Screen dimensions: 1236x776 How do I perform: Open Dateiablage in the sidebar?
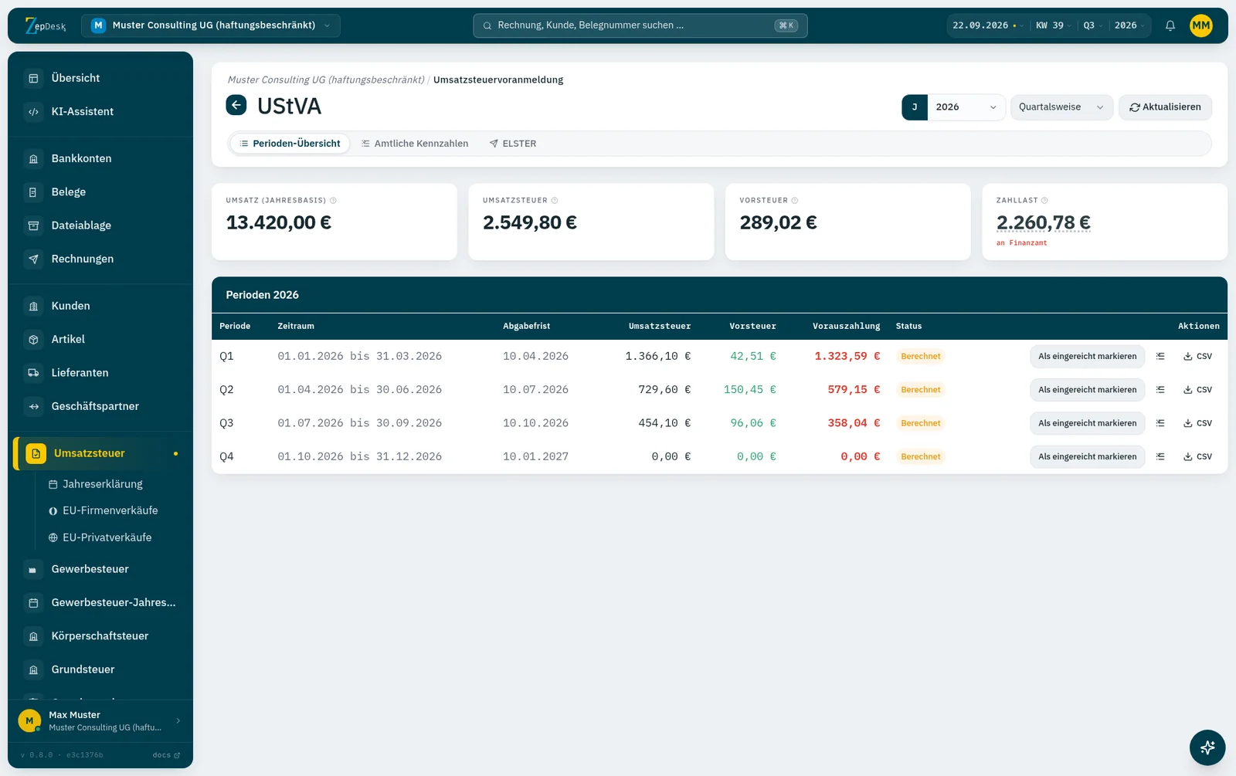[100, 225]
